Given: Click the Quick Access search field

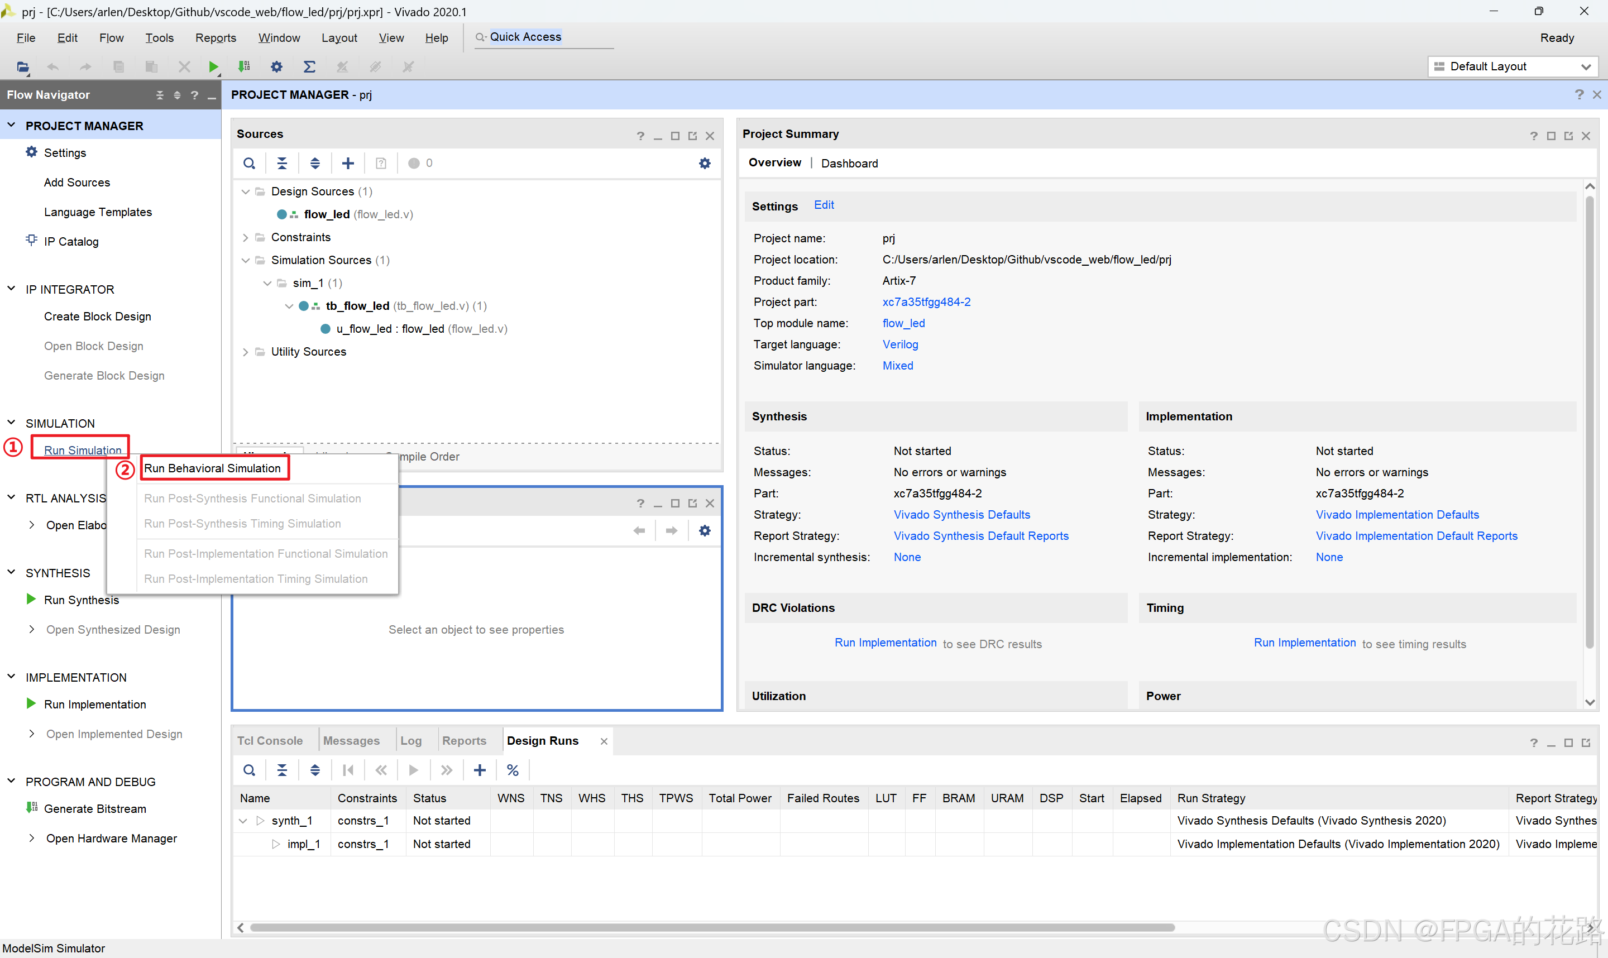Looking at the screenshot, I should coord(543,37).
